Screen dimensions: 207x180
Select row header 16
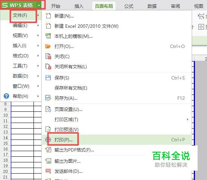(x=5, y=149)
